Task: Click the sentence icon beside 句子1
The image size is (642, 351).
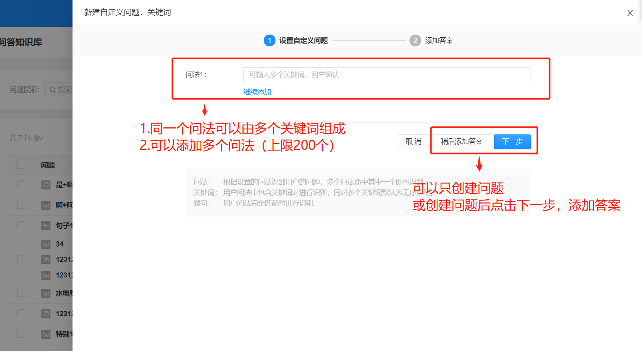Action: (46, 226)
